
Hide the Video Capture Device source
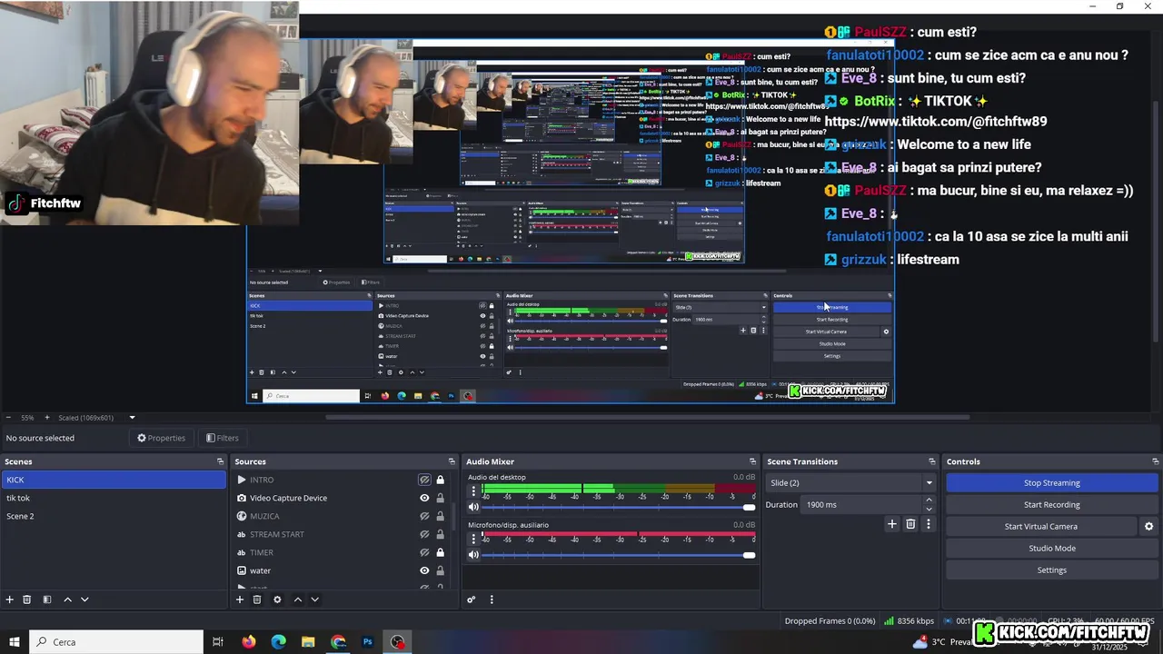point(424,498)
